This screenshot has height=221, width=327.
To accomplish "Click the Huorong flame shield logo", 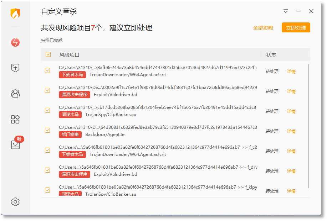I will pos(15,14).
